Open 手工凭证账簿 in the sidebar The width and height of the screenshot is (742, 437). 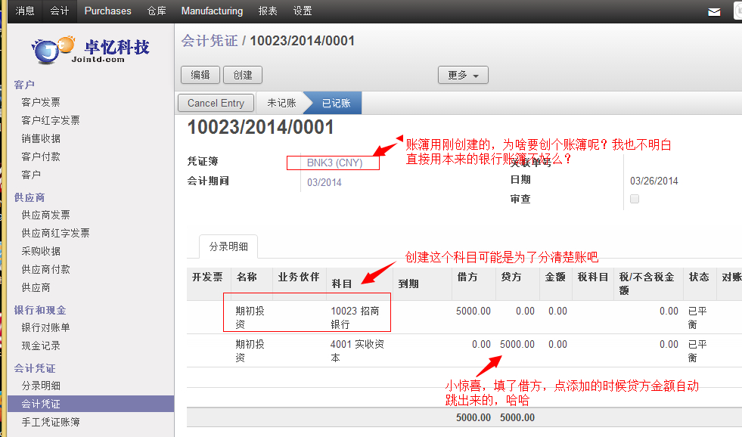(x=51, y=422)
